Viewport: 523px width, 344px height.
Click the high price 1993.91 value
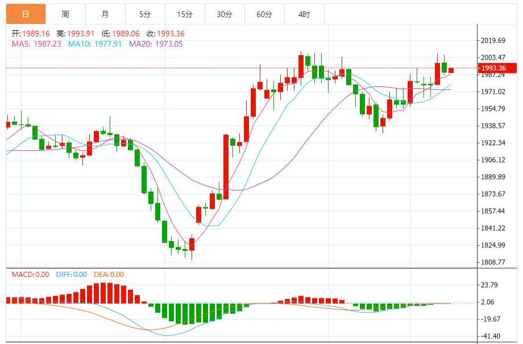pos(81,34)
